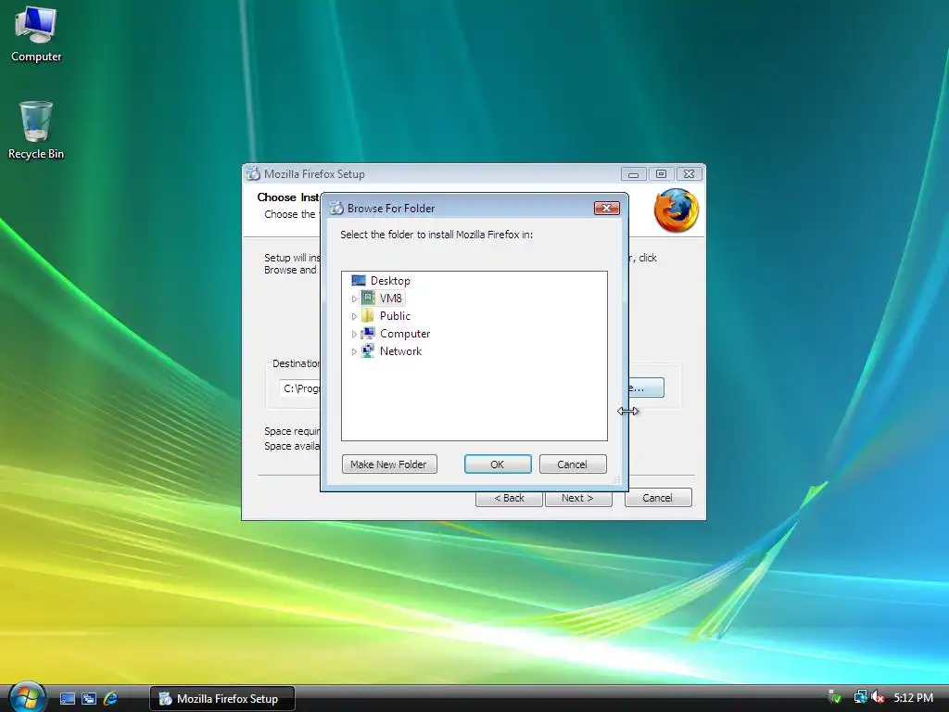Click the Mozilla Firefox Setup title bar icon
The height and width of the screenshot is (712, 949).
tap(253, 173)
